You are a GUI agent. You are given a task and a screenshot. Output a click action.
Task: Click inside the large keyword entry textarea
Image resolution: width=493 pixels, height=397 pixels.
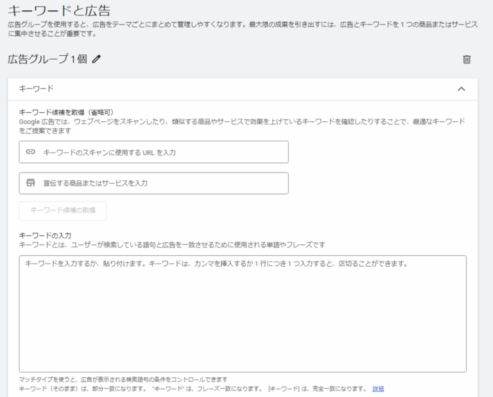tap(243, 314)
